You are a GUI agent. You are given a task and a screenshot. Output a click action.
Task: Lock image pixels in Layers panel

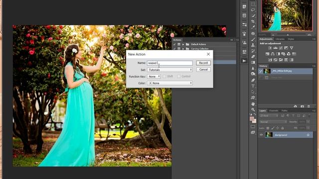[x=273, y=128]
